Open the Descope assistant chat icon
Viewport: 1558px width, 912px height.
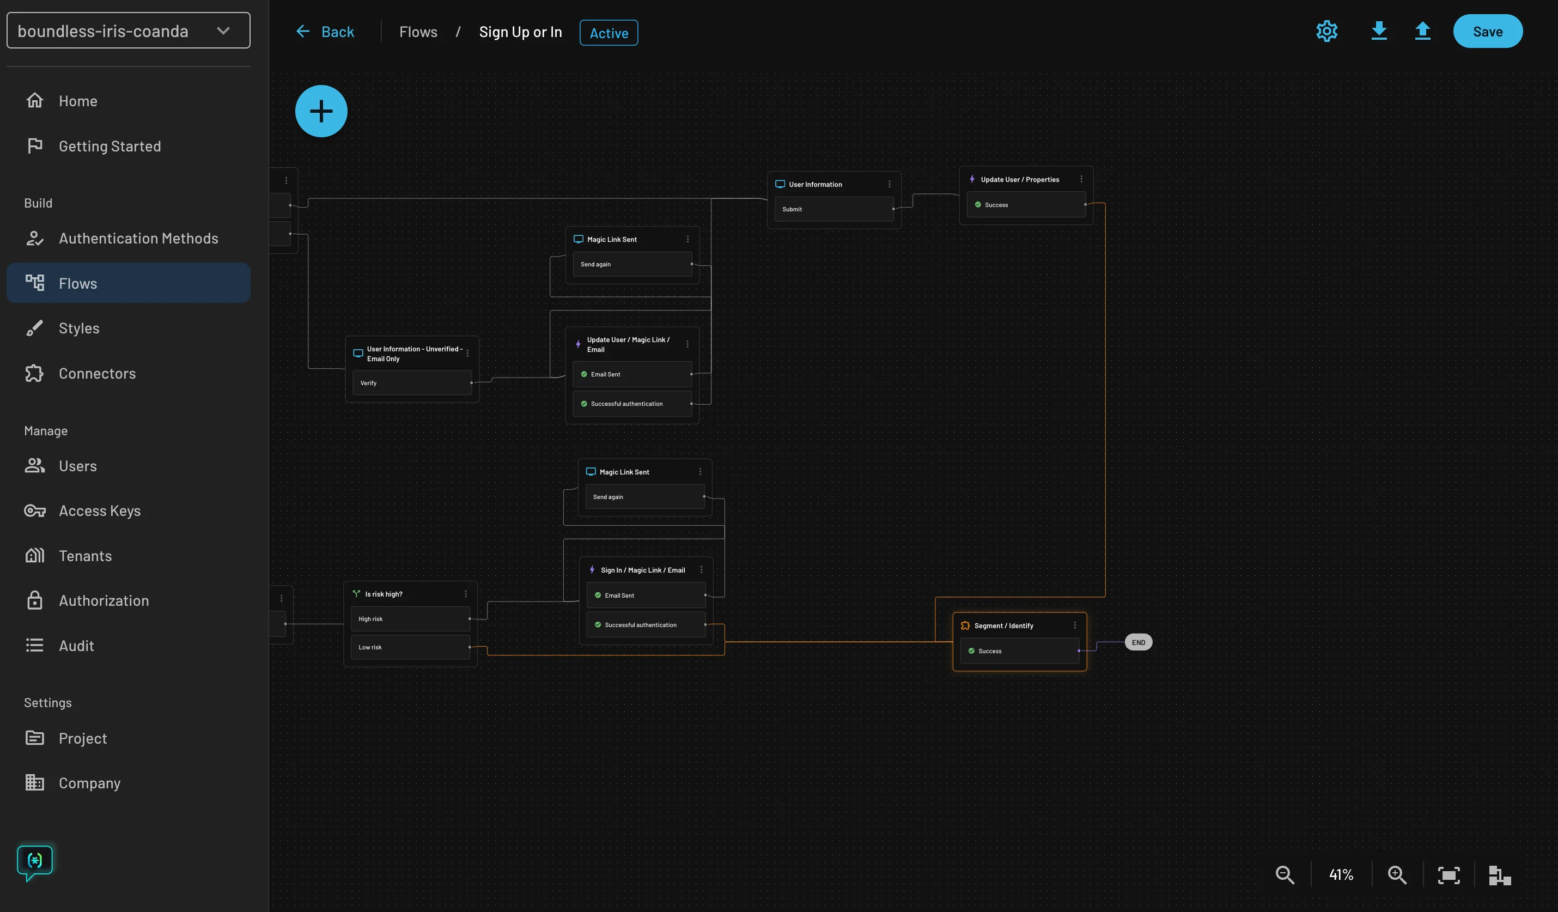coord(34,861)
